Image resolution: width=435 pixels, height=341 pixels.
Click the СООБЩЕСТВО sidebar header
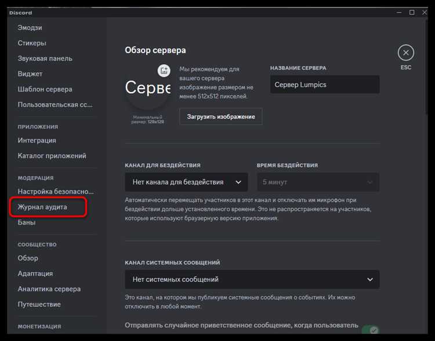[37, 244]
